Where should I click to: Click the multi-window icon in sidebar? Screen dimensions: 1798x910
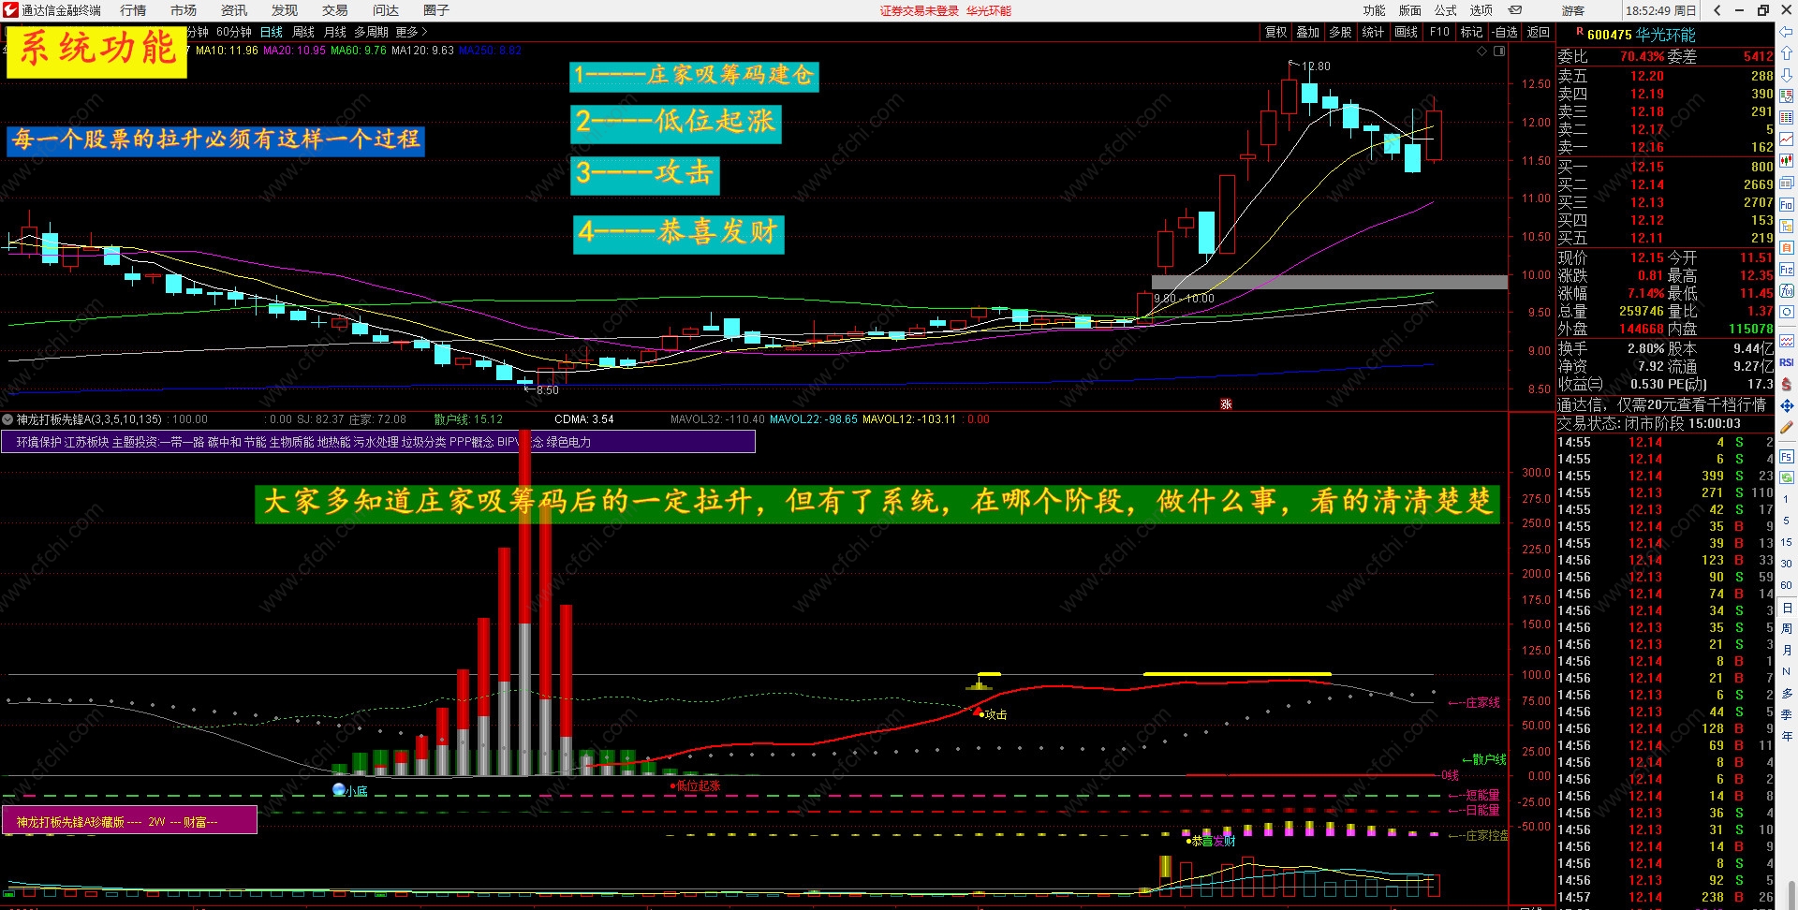(x=1787, y=183)
